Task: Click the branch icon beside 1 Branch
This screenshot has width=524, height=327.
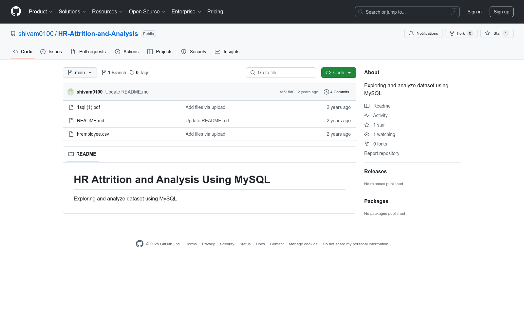Action: (x=104, y=73)
